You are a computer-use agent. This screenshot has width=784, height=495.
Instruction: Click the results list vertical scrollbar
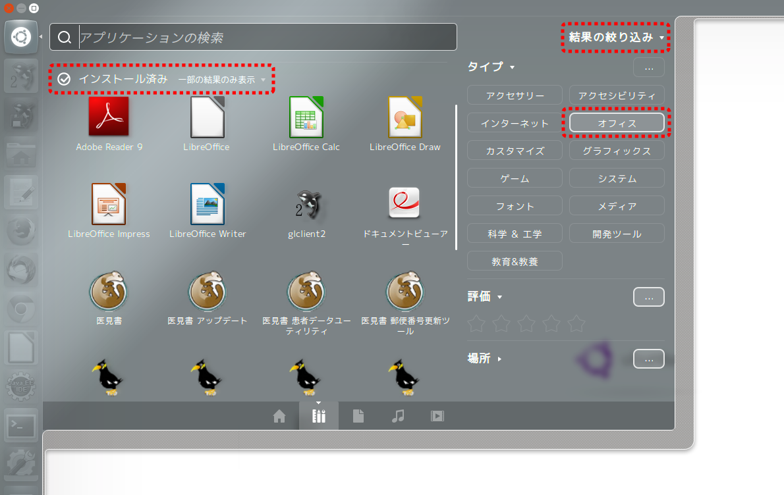tap(456, 177)
